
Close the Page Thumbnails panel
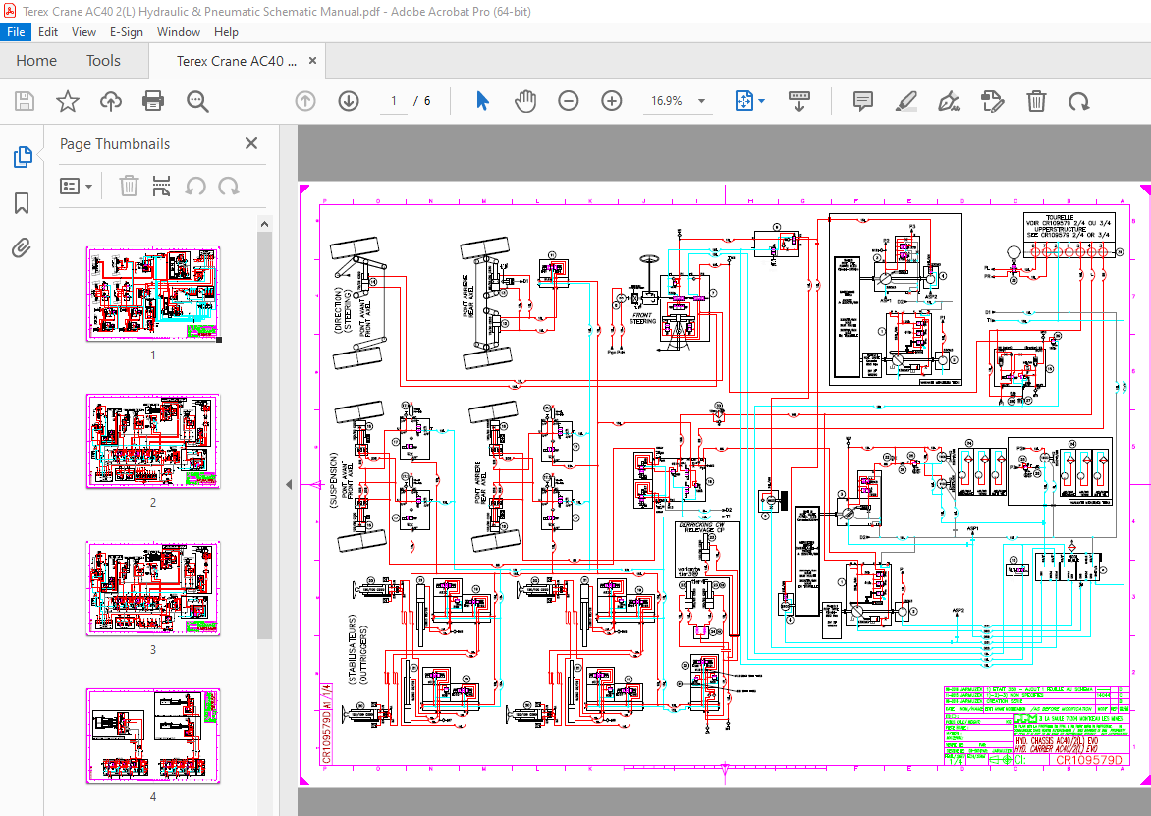click(x=251, y=143)
